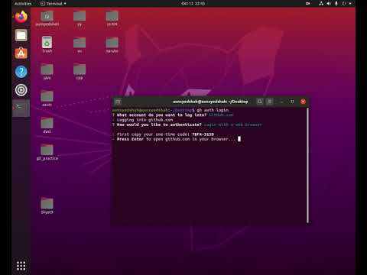Open the clock and calendar in top bar
The image size is (367, 275).
(x=193, y=4)
